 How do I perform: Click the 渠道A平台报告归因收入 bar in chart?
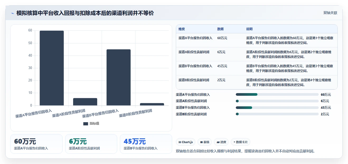(52, 68)
